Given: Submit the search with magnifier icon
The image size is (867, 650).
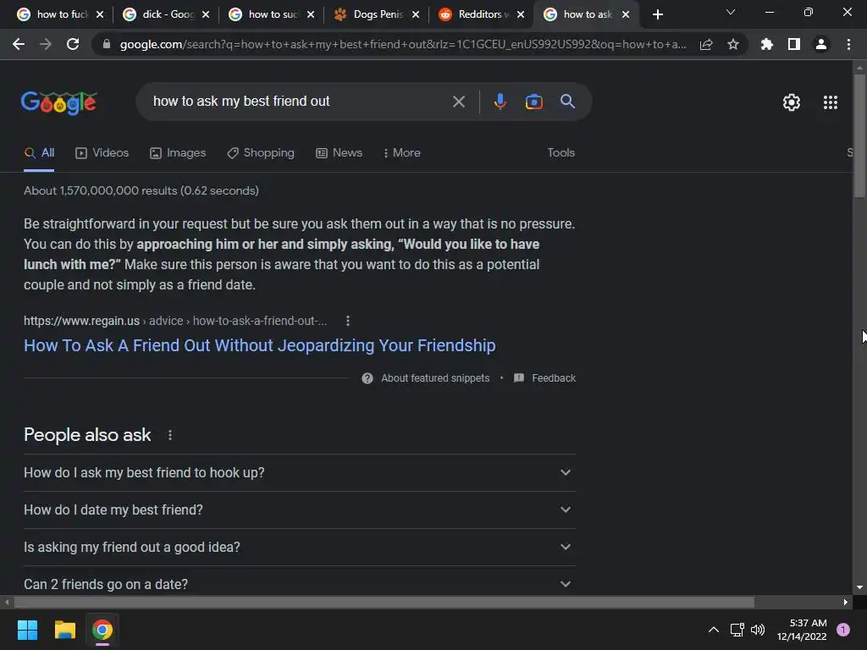Looking at the screenshot, I should 567,102.
